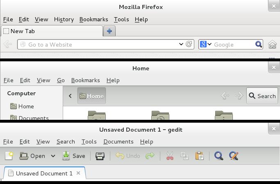Viewport: 280px width, 184px height.
Task: Open the Google search engine dropdown in Firefox
Action: click(x=206, y=44)
